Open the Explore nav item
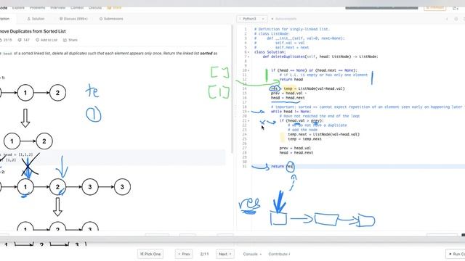This screenshot has height=261, width=465. [x=18, y=8]
